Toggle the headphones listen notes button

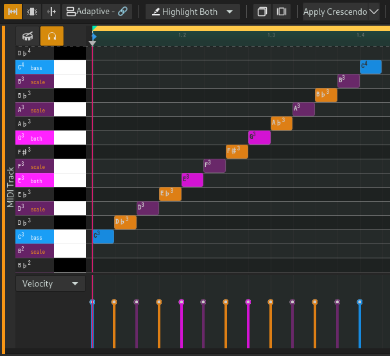tap(52, 36)
